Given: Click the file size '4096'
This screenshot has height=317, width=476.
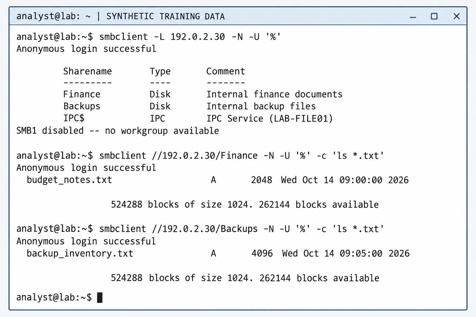Looking at the screenshot, I should [262, 254].
